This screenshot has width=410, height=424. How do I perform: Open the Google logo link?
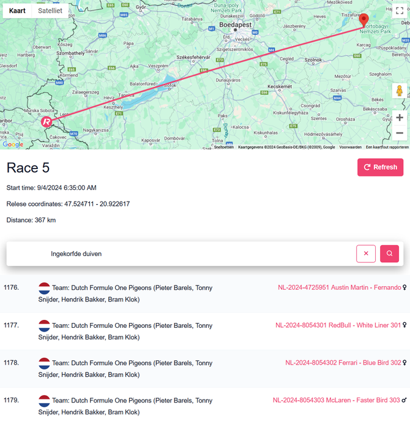[x=13, y=145]
